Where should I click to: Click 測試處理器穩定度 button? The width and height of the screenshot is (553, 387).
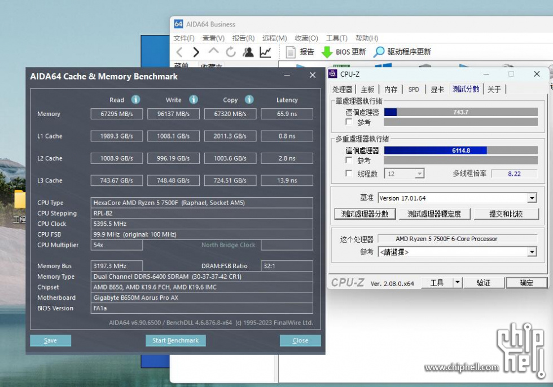click(x=434, y=213)
